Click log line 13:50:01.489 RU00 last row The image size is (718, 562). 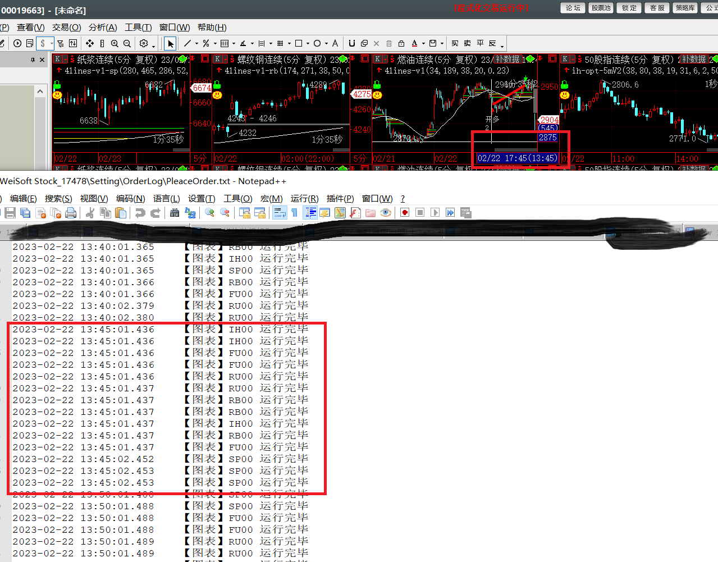coord(161,553)
